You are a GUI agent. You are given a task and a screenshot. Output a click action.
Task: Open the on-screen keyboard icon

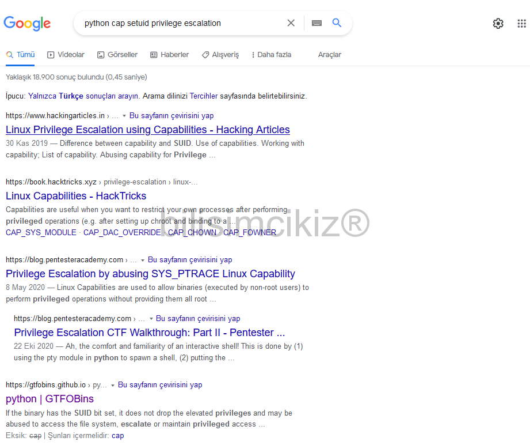tap(317, 23)
